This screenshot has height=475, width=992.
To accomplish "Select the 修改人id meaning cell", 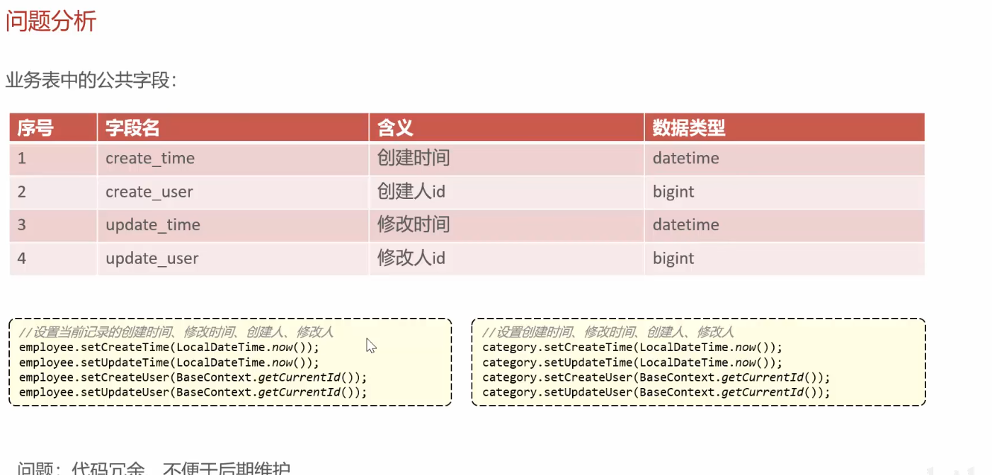I will (411, 258).
